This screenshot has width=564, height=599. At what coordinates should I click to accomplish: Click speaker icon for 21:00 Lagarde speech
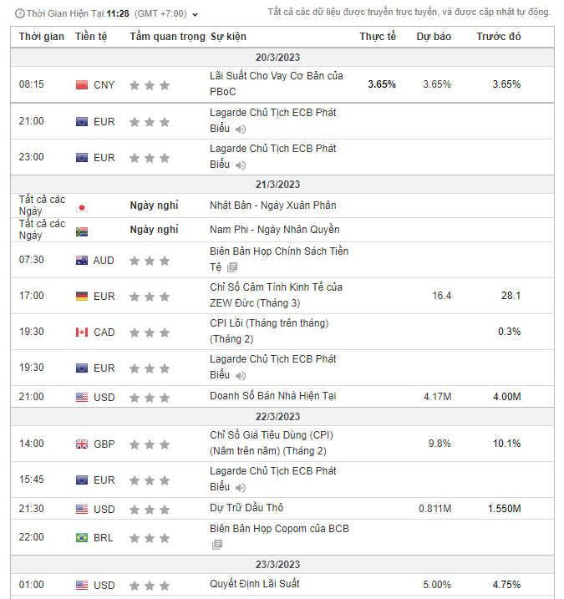point(241,129)
